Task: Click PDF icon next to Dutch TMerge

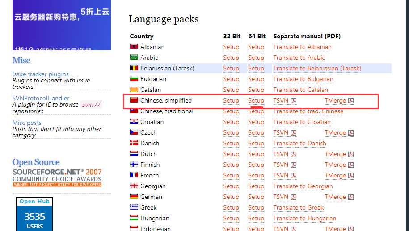Action: click(x=351, y=154)
